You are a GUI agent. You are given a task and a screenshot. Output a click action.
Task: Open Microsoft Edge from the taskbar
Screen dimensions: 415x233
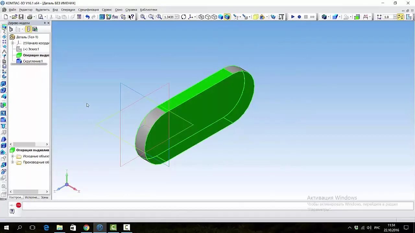[46, 227]
